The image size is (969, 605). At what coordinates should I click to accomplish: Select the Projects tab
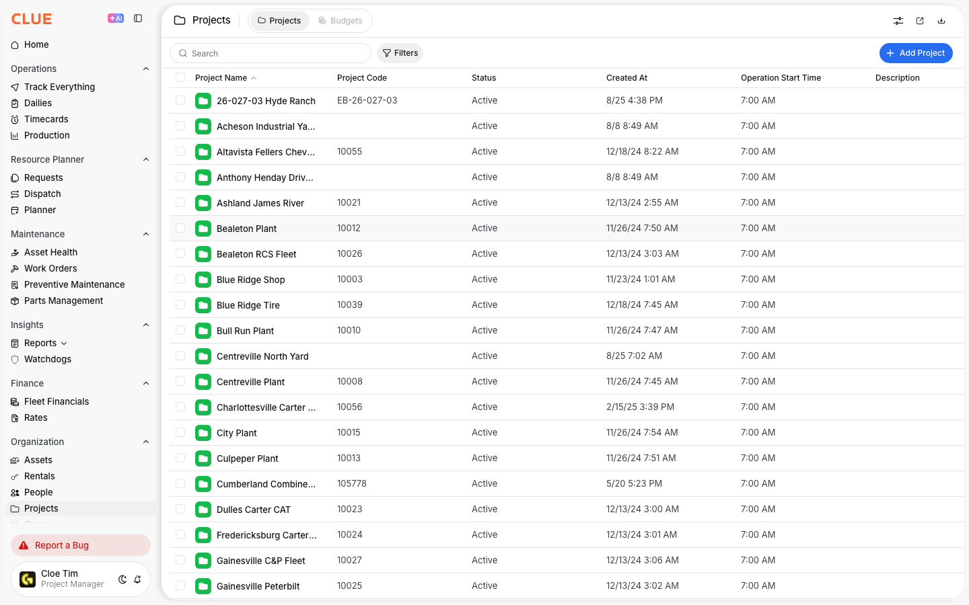[279, 21]
